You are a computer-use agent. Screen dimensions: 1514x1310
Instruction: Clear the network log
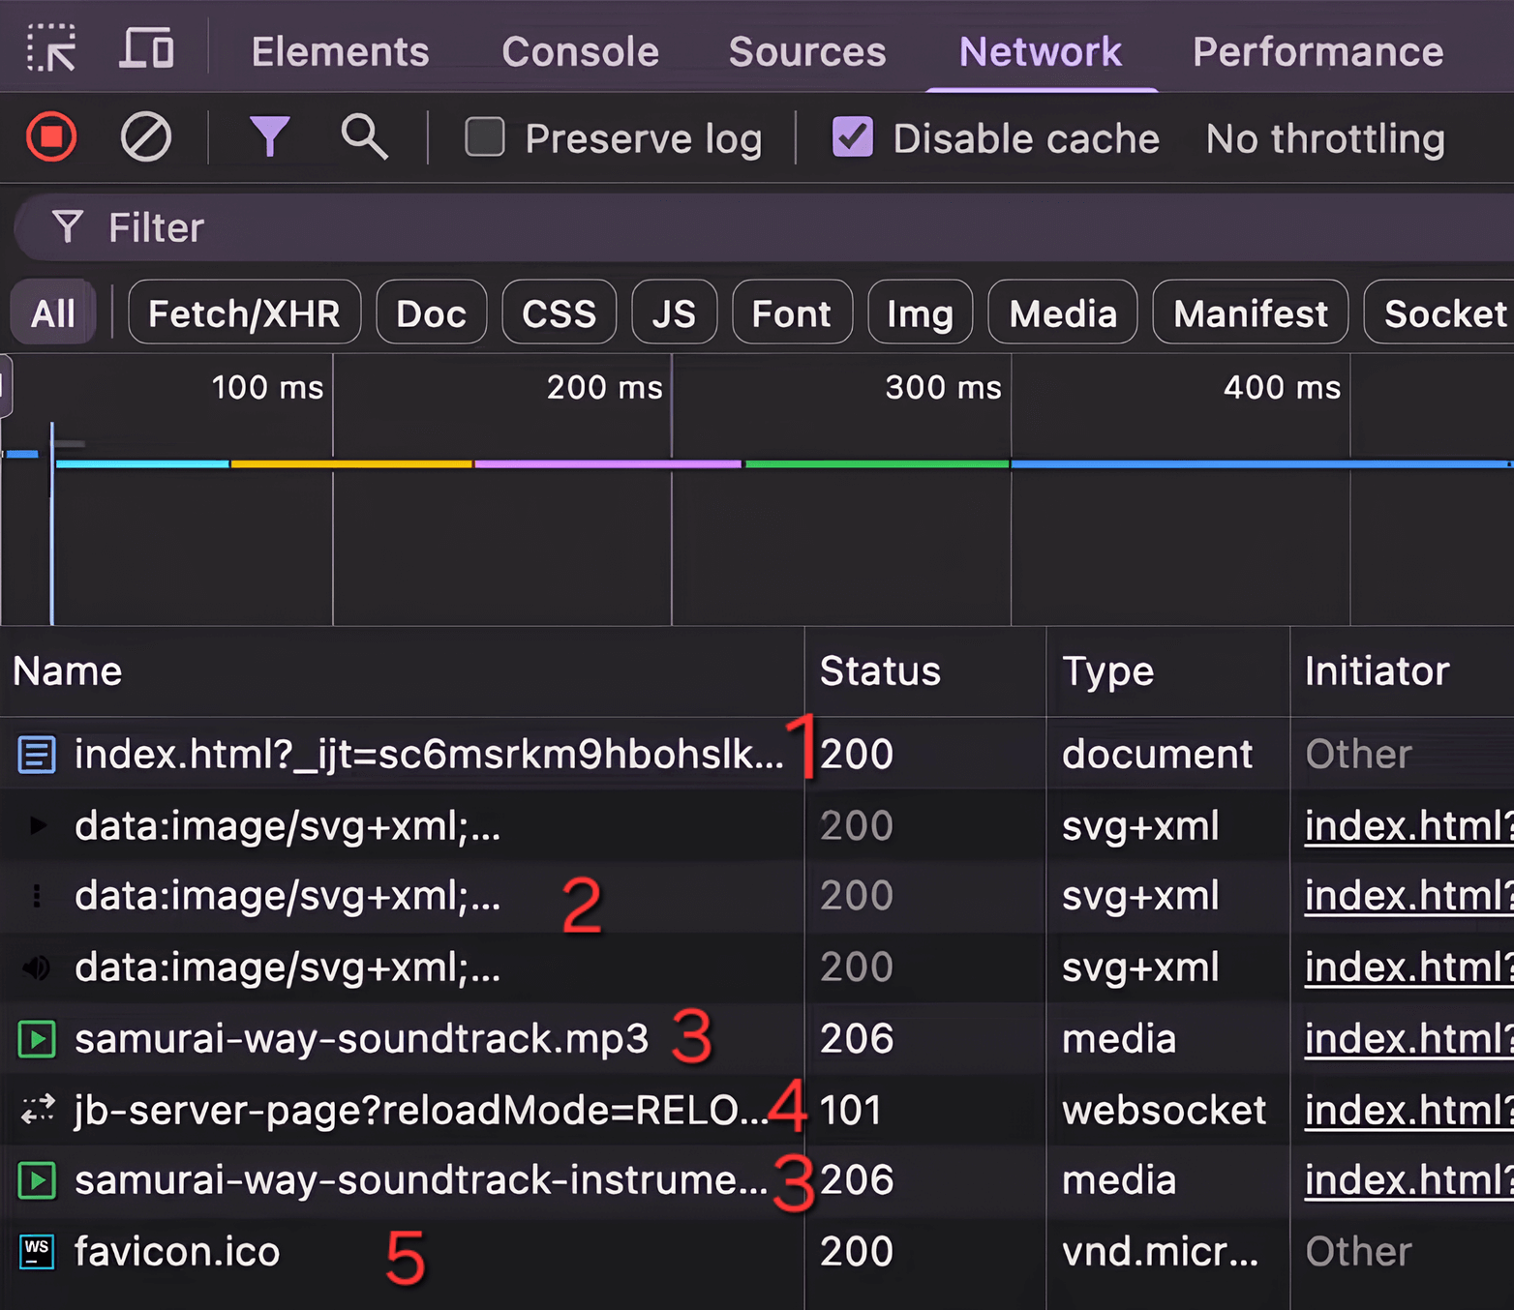click(x=145, y=137)
